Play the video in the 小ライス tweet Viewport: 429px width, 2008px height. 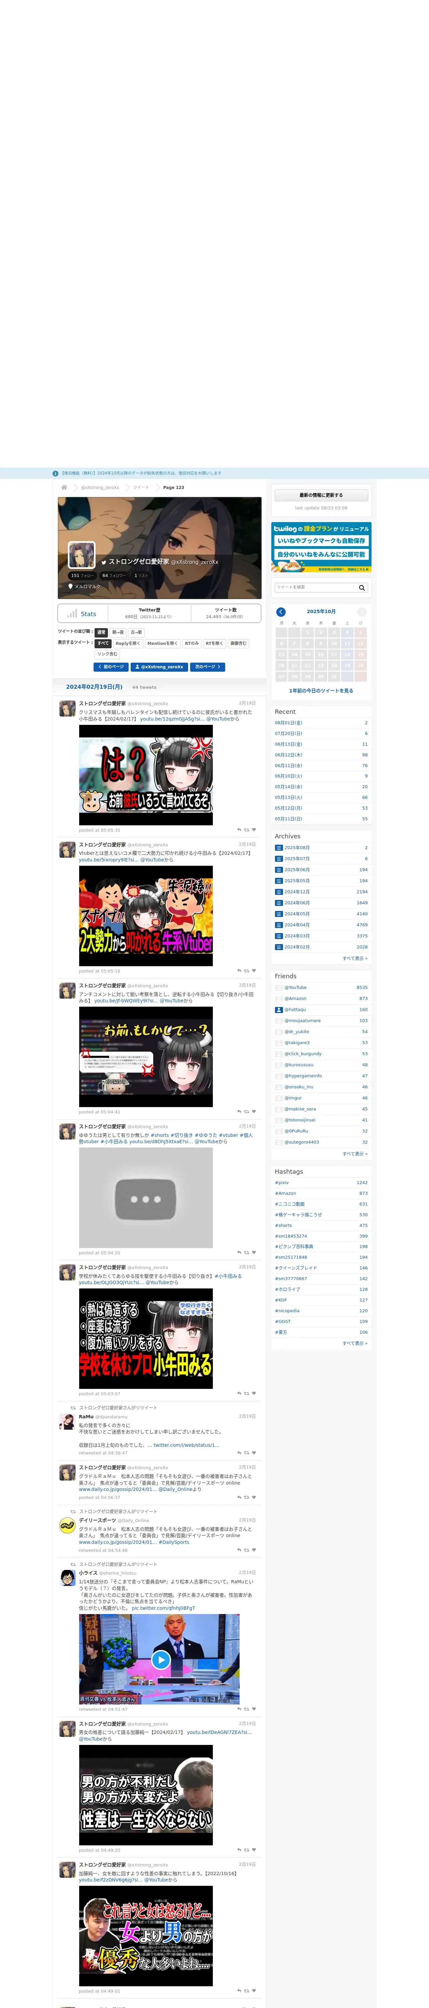click(x=160, y=1660)
